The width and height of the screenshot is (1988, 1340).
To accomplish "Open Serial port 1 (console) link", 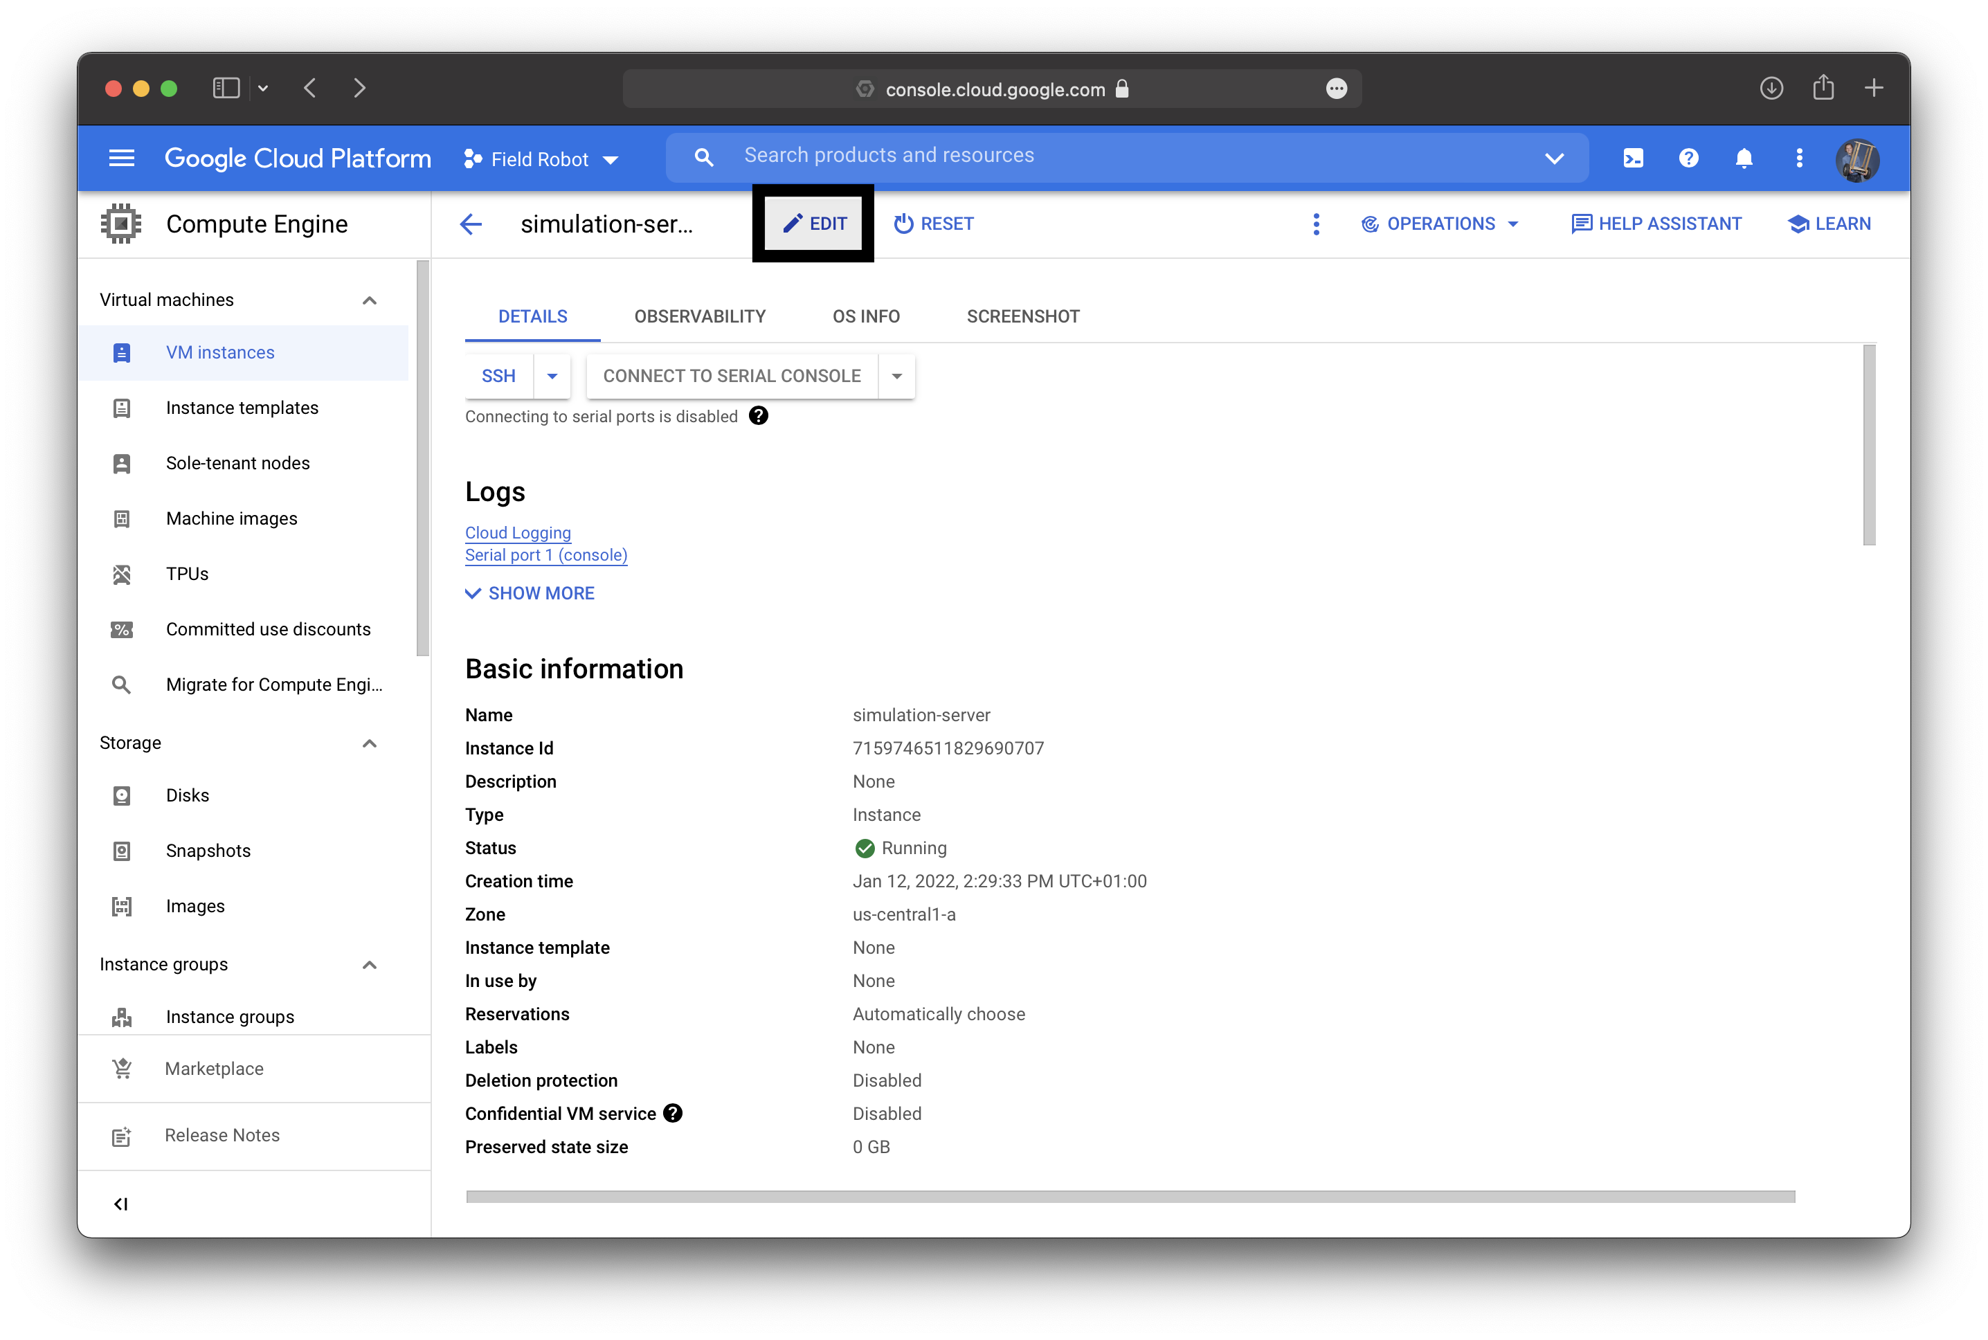I will click(x=546, y=554).
